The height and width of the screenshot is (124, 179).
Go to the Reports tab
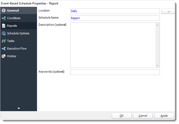click(x=19, y=26)
